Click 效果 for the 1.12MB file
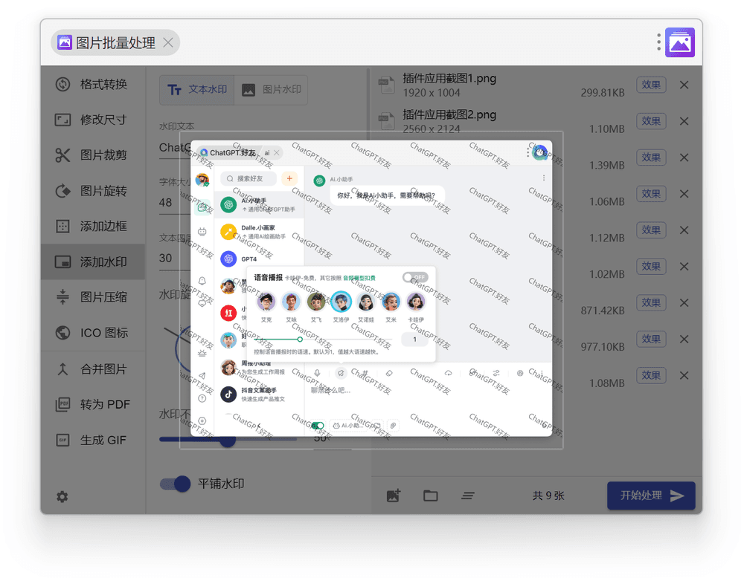The image size is (744, 578). [x=651, y=230]
